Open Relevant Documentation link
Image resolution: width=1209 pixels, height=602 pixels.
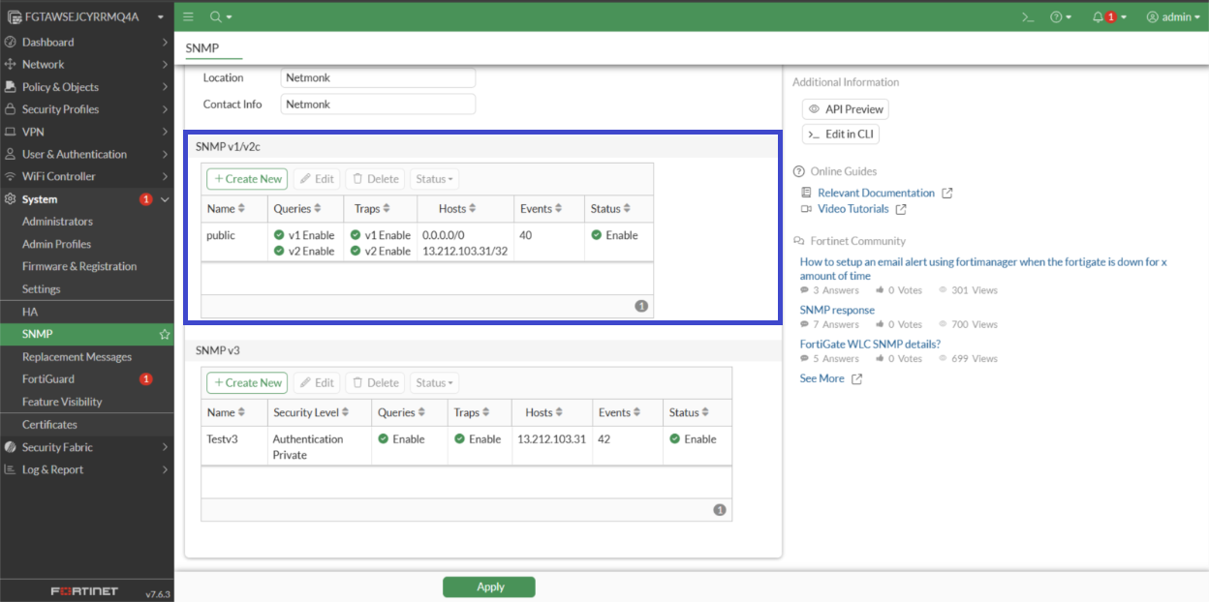click(876, 193)
